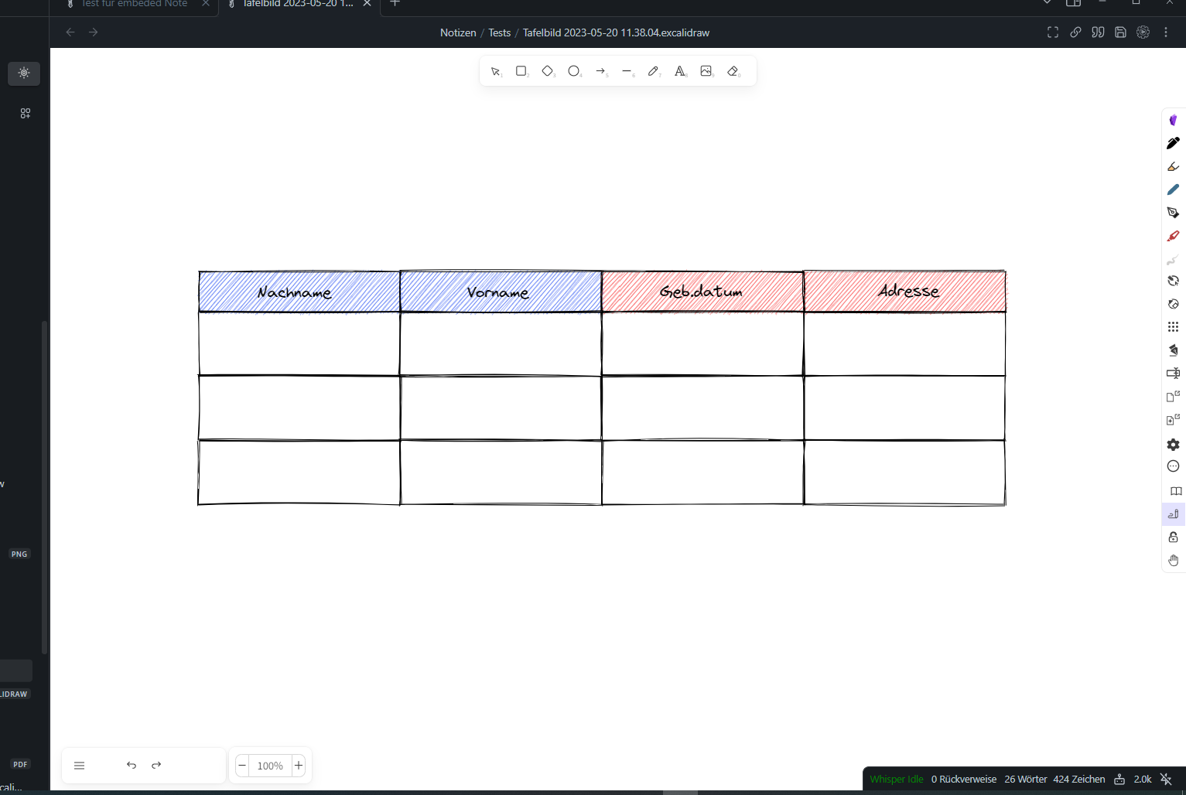Click the blue 'Nachname' header cell
Viewport: 1186px width, 795px height.
tap(299, 292)
